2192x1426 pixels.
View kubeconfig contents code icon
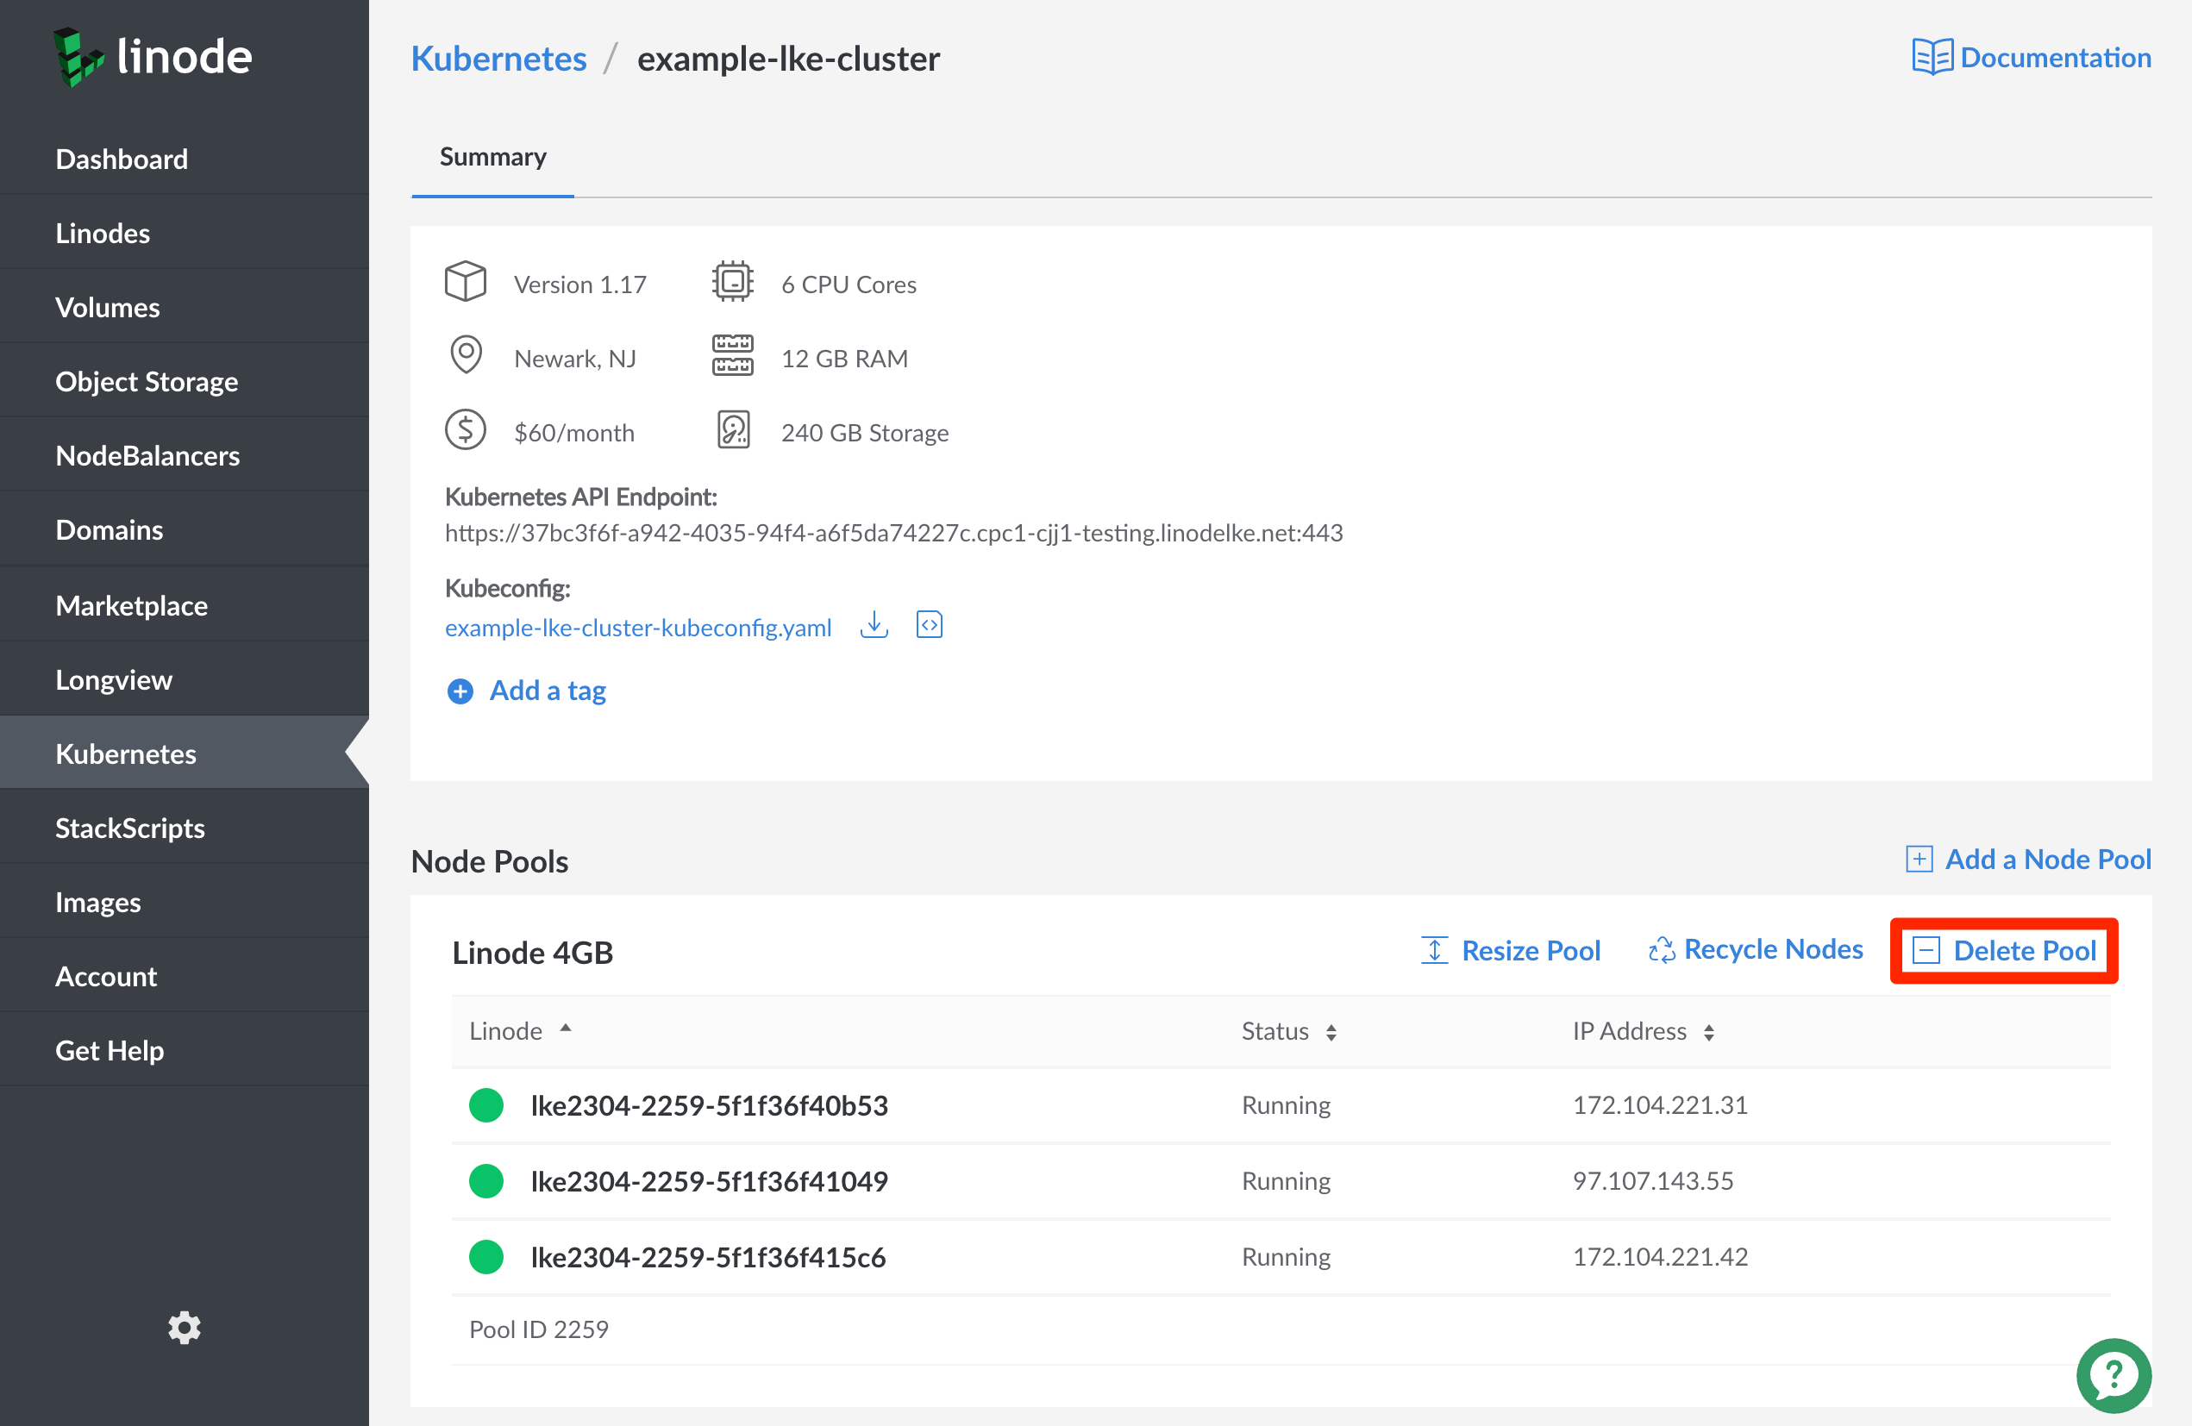coord(929,625)
